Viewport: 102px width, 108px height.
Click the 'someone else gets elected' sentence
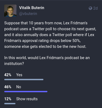(x=45, y=47)
